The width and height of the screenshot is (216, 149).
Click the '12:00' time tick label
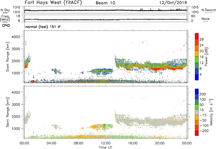click(x=106, y=143)
